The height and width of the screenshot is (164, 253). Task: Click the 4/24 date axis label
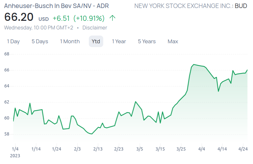point(243,149)
